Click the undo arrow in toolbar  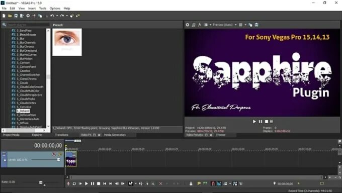(x=52, y=16)
